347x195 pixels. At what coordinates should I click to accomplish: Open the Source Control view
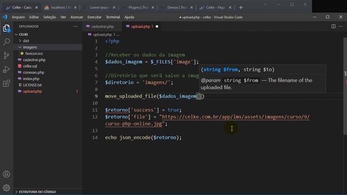(x=7, y=55)
